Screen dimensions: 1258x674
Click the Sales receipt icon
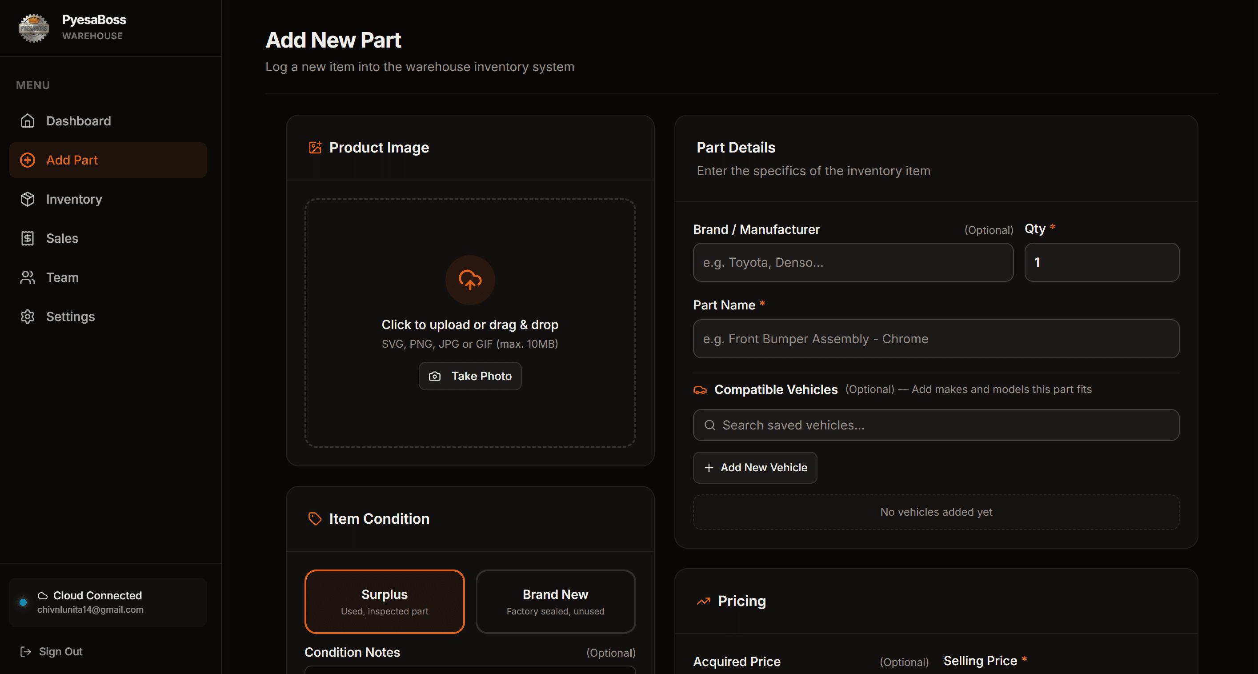[x=28, y=238]
